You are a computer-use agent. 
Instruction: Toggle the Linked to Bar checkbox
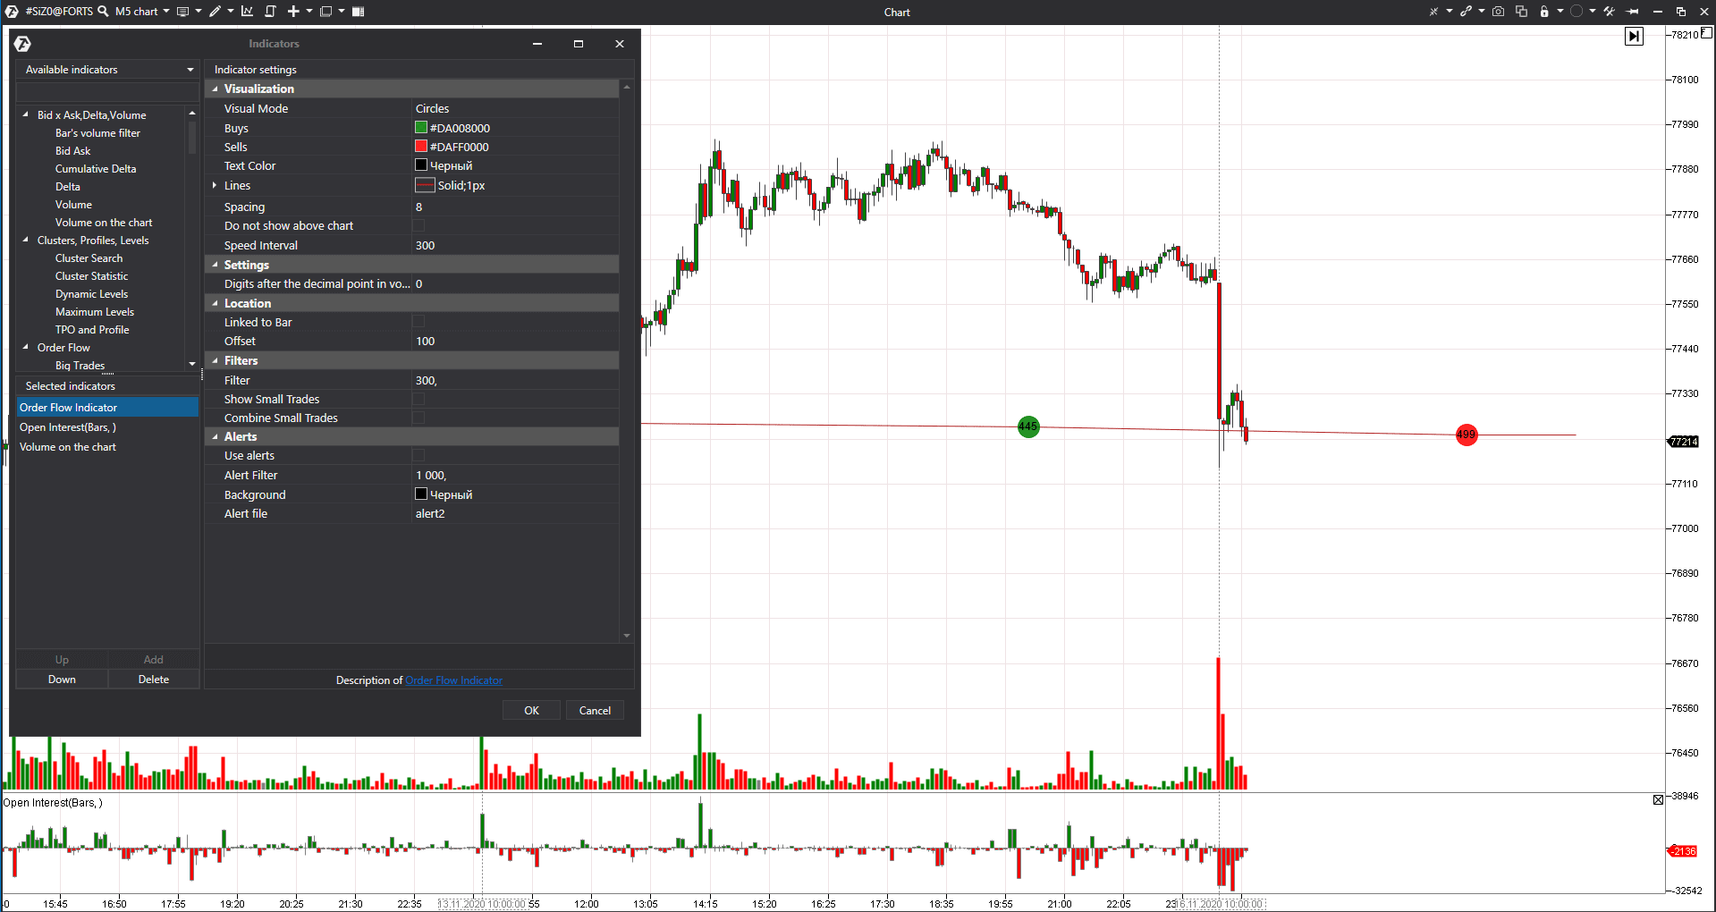418,323
